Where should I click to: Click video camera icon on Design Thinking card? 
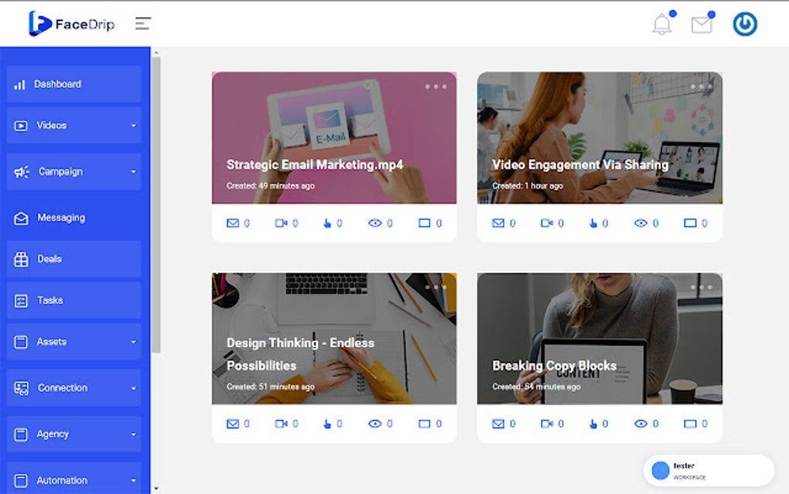[282, 424]
